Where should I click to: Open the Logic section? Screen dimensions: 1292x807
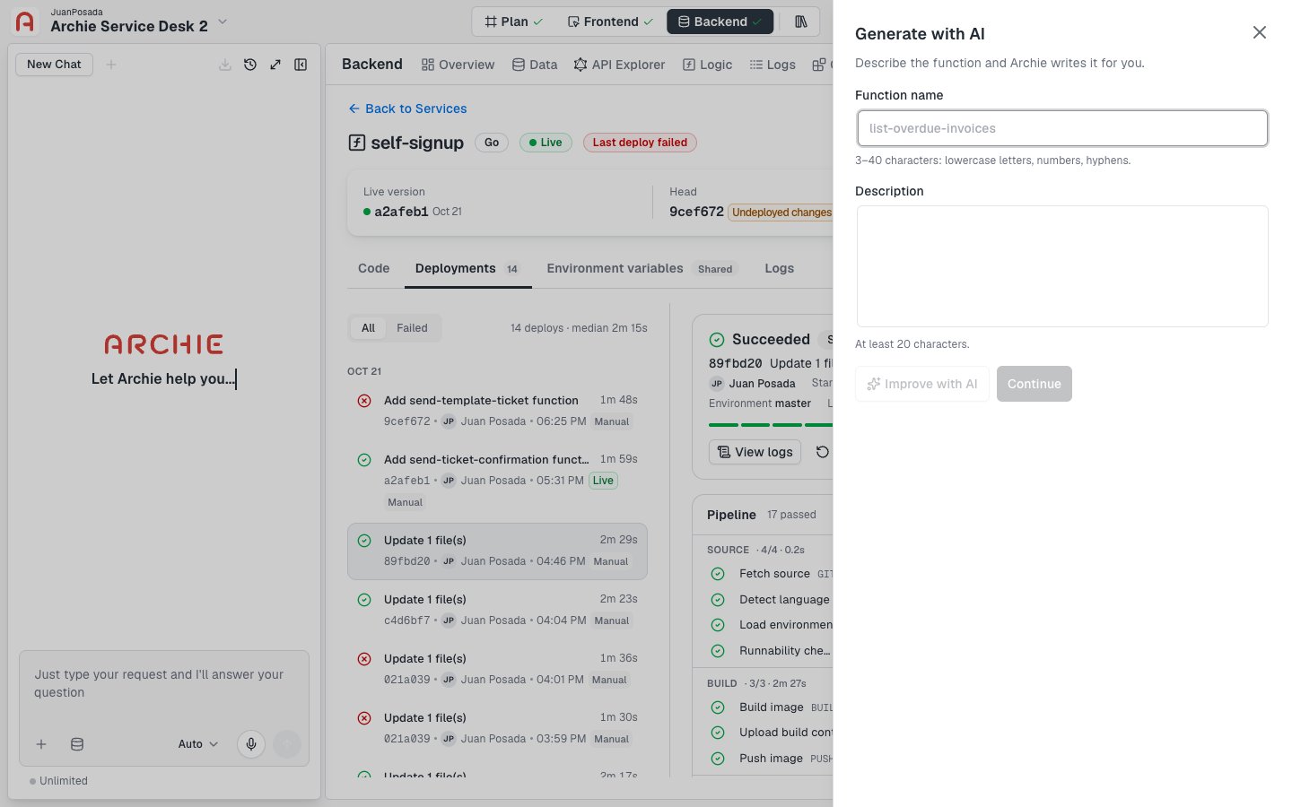point(707,65)
